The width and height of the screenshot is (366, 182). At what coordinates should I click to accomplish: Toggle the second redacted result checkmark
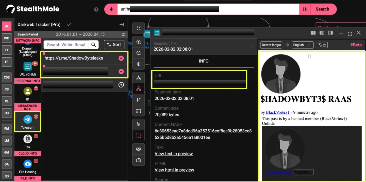121,71
